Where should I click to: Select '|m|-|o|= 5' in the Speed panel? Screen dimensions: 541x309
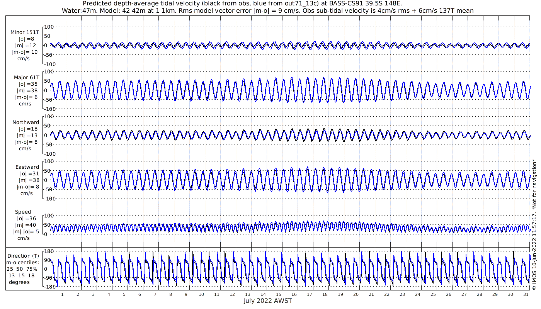click(26, 231)
